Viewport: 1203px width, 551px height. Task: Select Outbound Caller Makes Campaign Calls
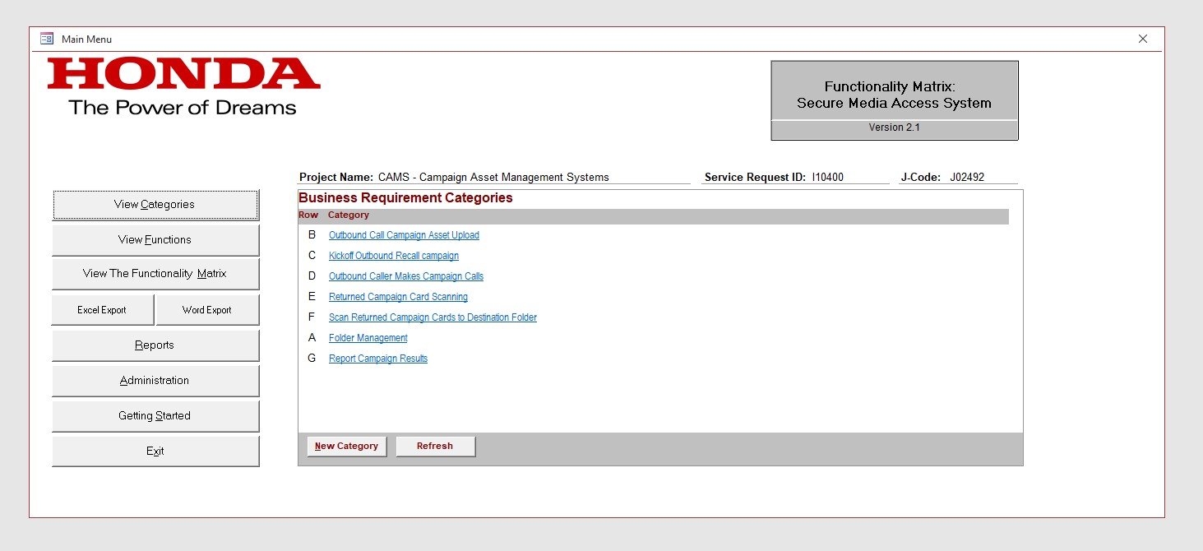coord(405,276)
